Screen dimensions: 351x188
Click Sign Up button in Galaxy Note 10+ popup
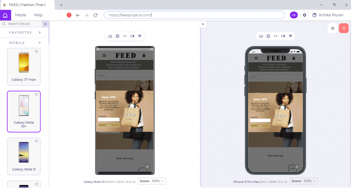tap(109, 125)
